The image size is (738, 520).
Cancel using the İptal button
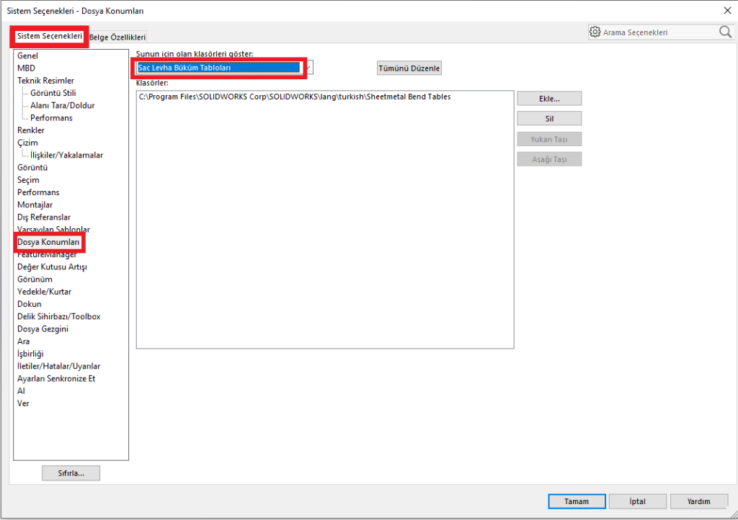[637, 501]
